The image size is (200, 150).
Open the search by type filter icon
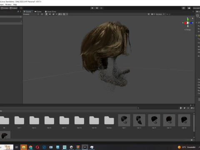coord(181,108)
